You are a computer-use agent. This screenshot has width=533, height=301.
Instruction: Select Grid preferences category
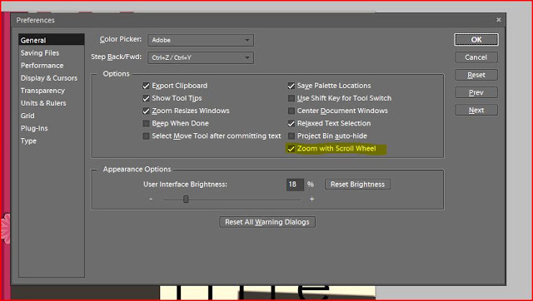point(27,116)
